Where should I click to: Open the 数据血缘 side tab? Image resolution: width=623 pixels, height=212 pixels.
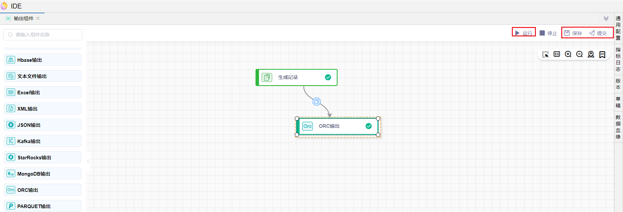pos(618,127)
